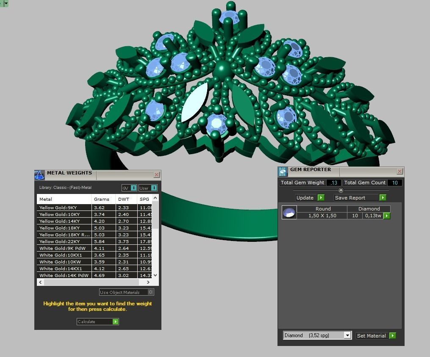The image size is (430, 357).
Task: Select the Yellow Gold:10KY row
Action: coord(94,214)
